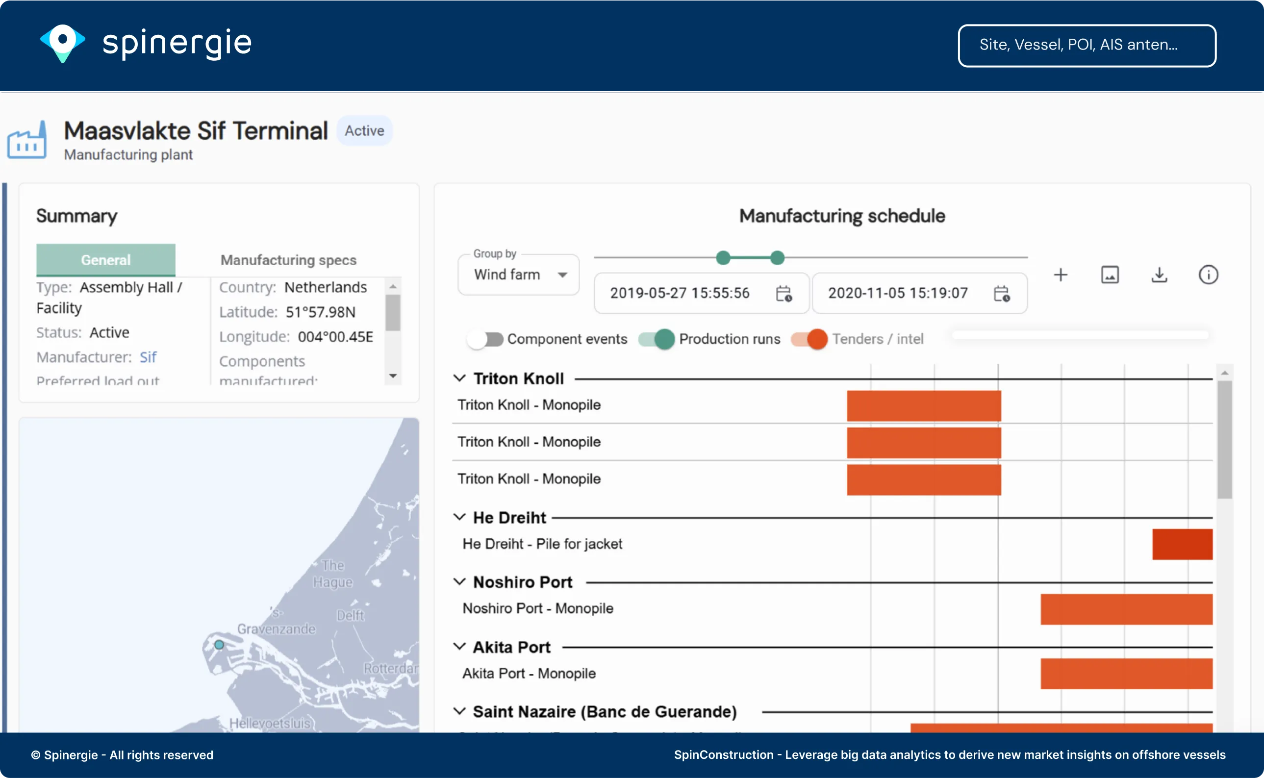Click the Spinergie logo icon
This screenshot has height=778, width=1264.
pos(62,43)
